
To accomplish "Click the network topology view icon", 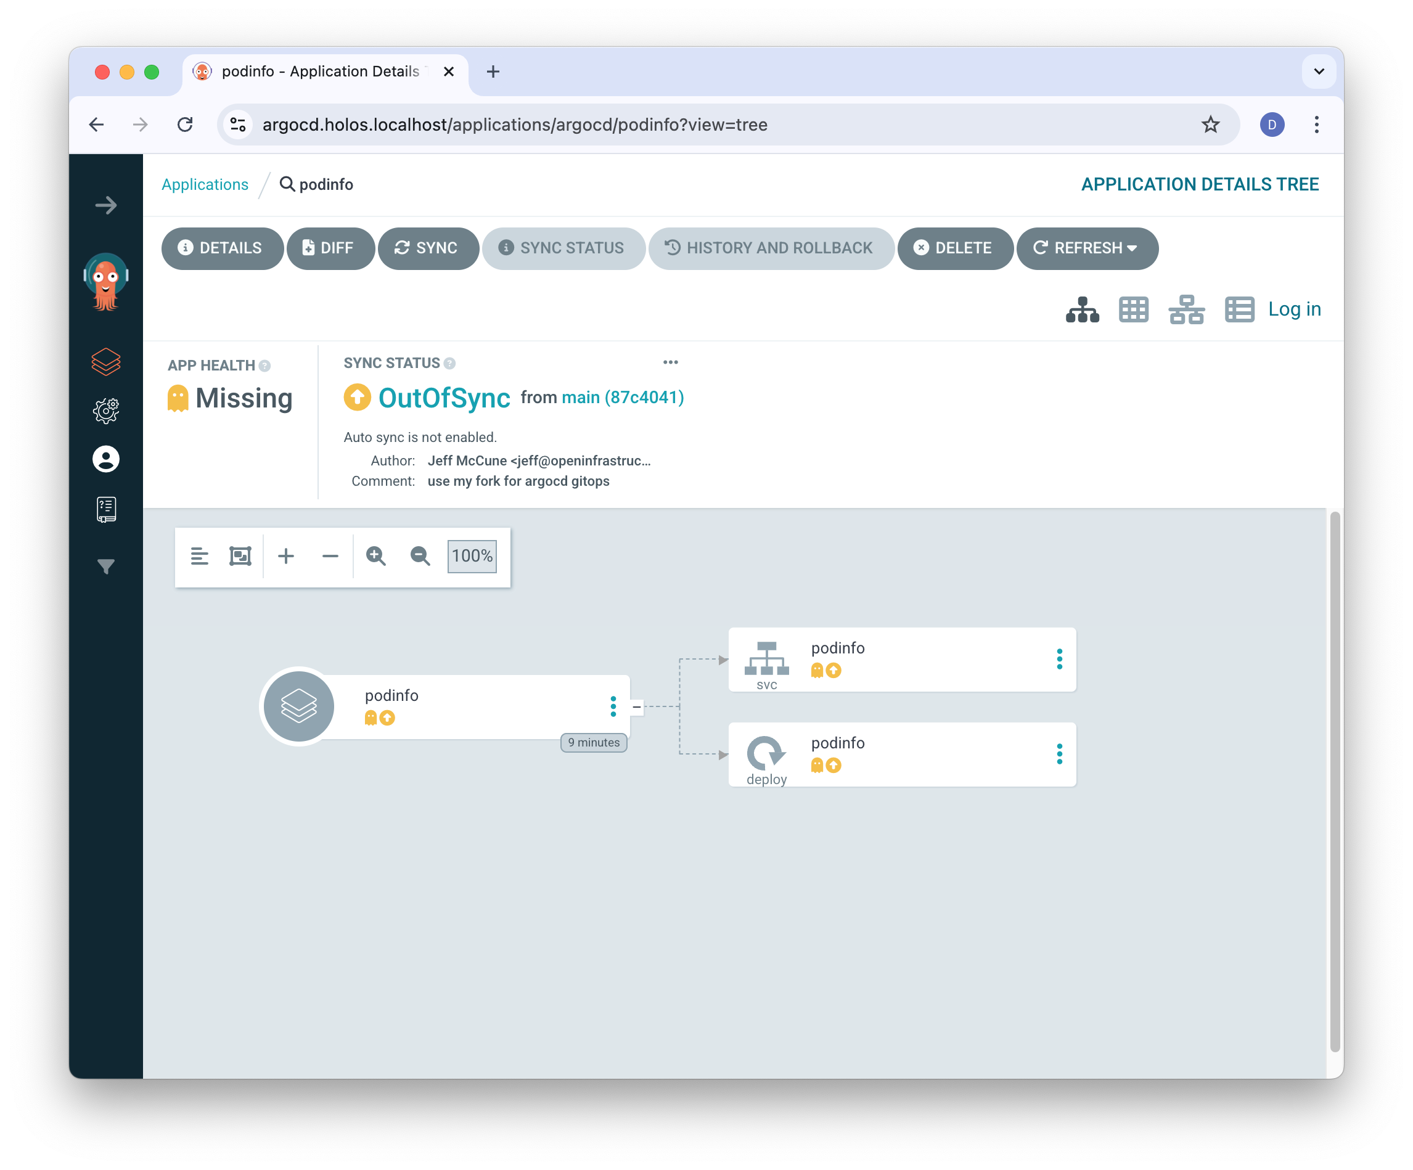I will coord(1186,310).
